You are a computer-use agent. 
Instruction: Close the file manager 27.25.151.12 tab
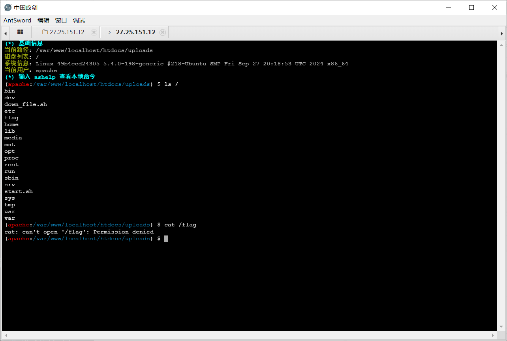point(94,32)
